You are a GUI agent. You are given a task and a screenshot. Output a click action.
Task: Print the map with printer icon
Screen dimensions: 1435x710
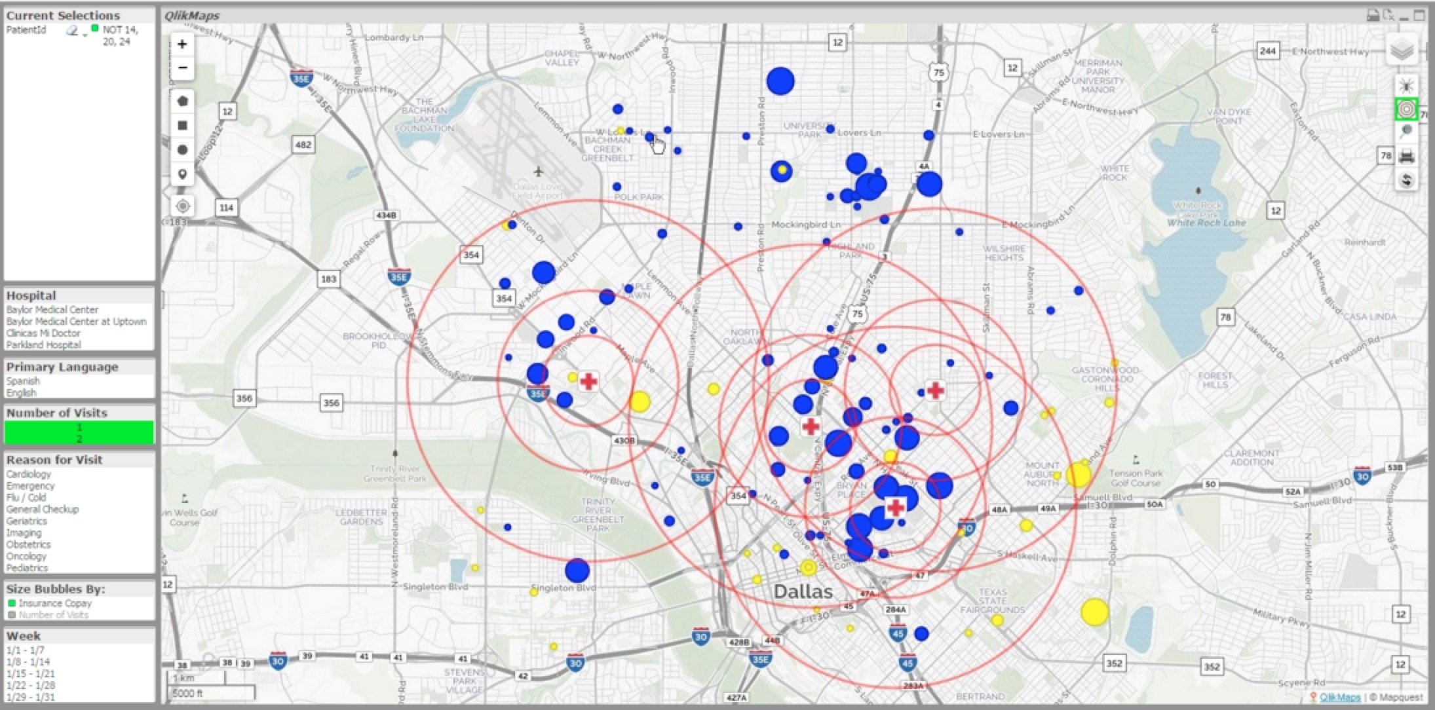point(1406,157)
